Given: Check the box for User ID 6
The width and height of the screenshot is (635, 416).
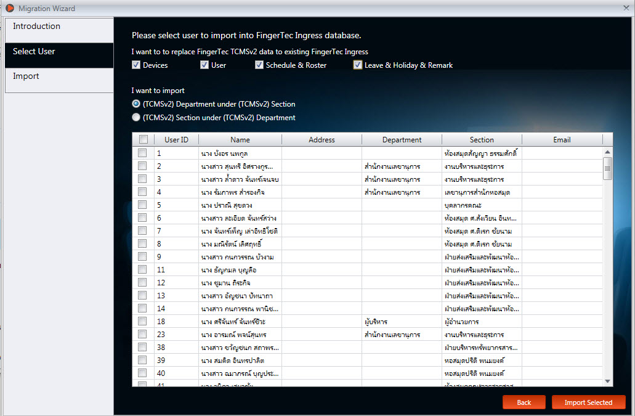Looking at the screenshot, I should click(x=142, y=218).
